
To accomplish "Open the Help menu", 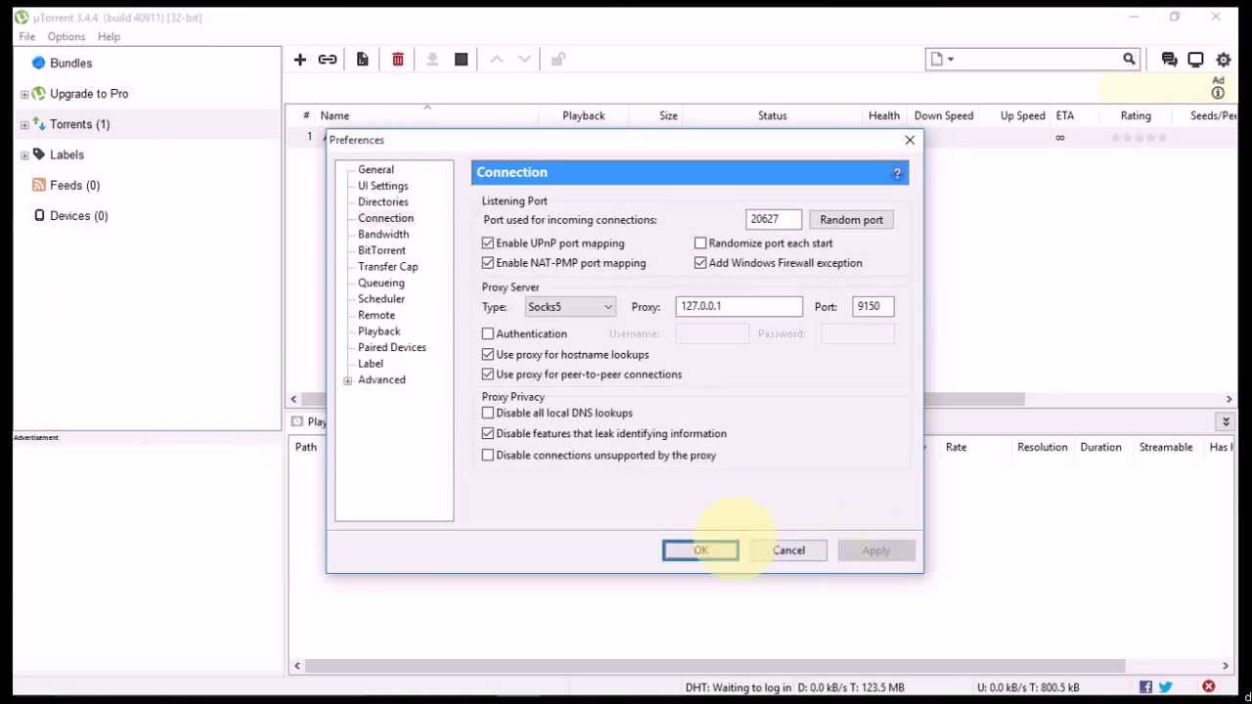I will [109, 36].
